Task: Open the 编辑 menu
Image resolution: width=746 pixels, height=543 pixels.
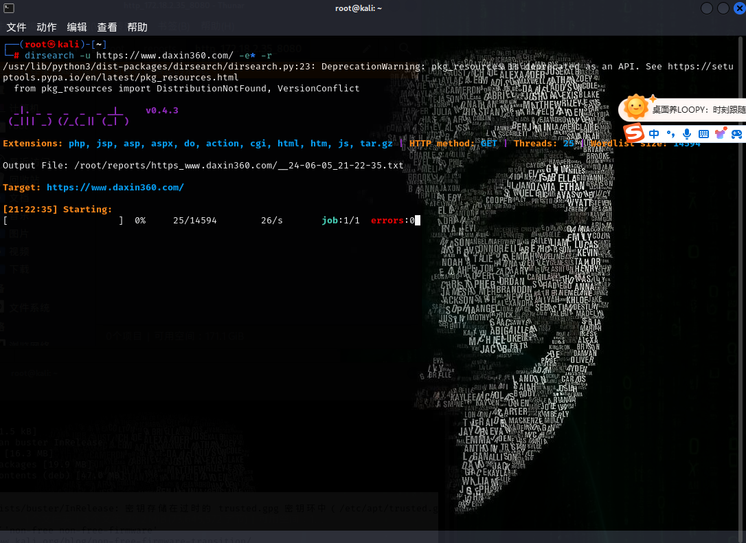Action: pos(77,27)
